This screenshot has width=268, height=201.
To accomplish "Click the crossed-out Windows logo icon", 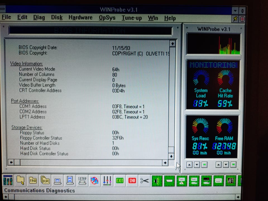I will (x=95, y=180).
